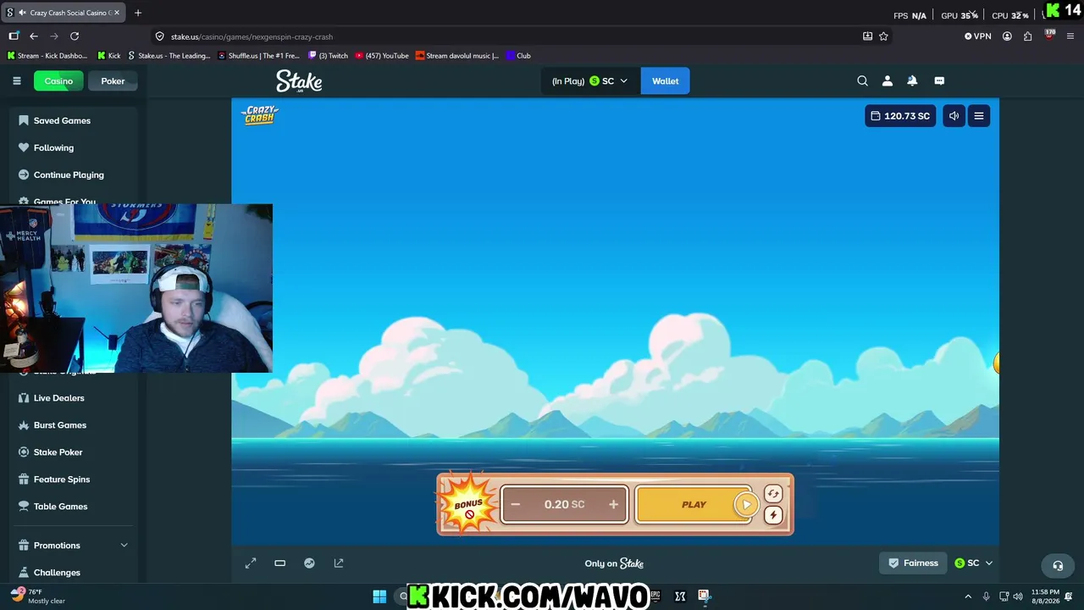The height and width of the screenshot is (610, 1084).
Task: Open the Stream davolul music bookmark
Action: pyautogui.click(x=456, y=56)
